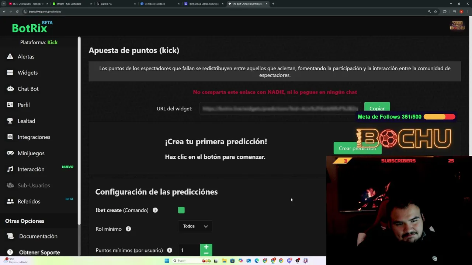This screenshot has height=265, width=472.
Task: Open Outlook from the taskbar
Action: (x=249, y=261)
